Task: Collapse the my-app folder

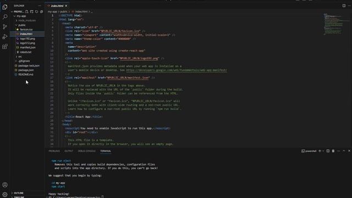Action: coord(21,16)
